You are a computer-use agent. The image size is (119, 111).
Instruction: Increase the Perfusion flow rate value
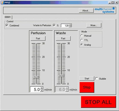click(42, 88)
